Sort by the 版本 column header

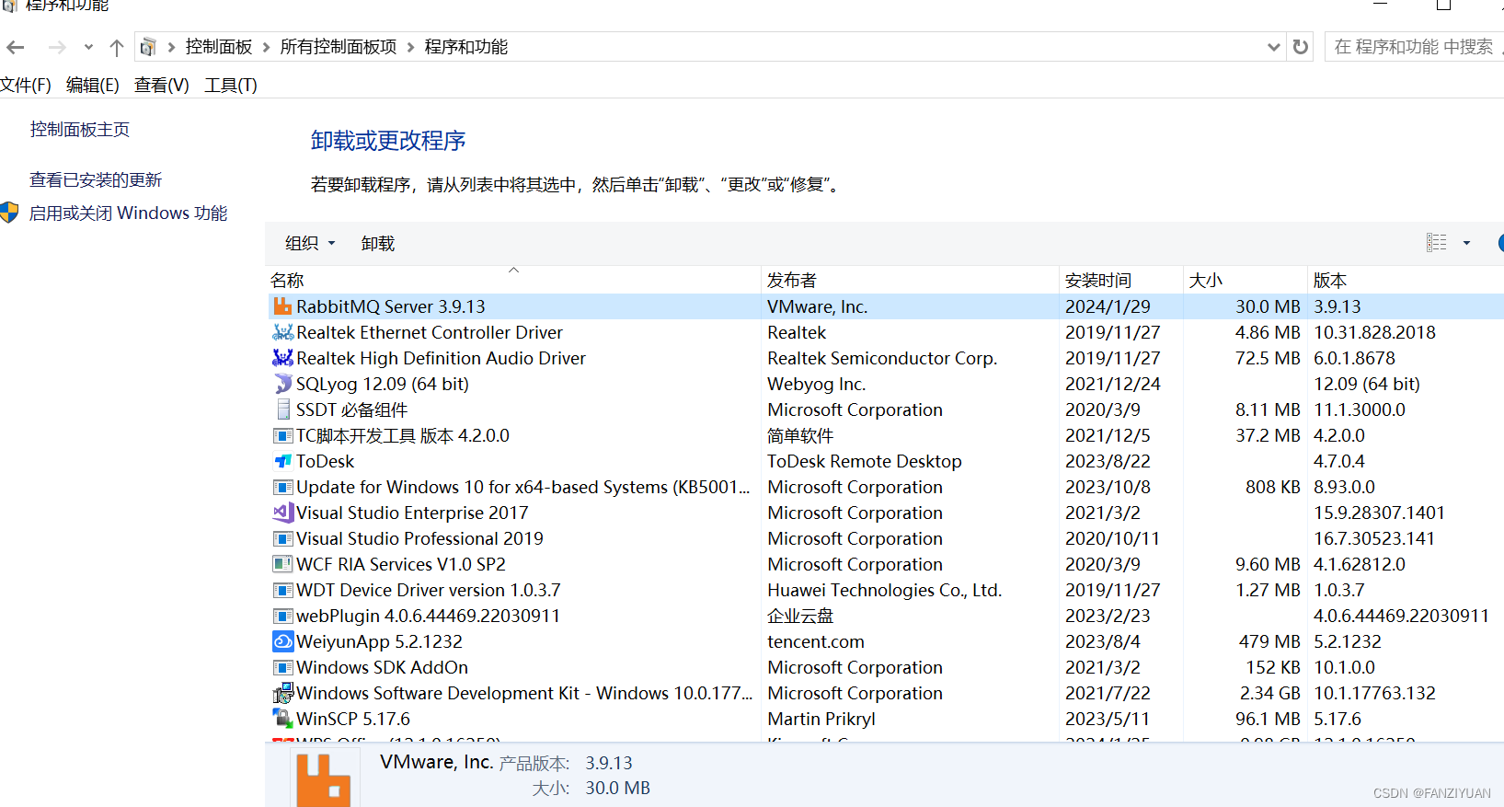(1406, 280)
